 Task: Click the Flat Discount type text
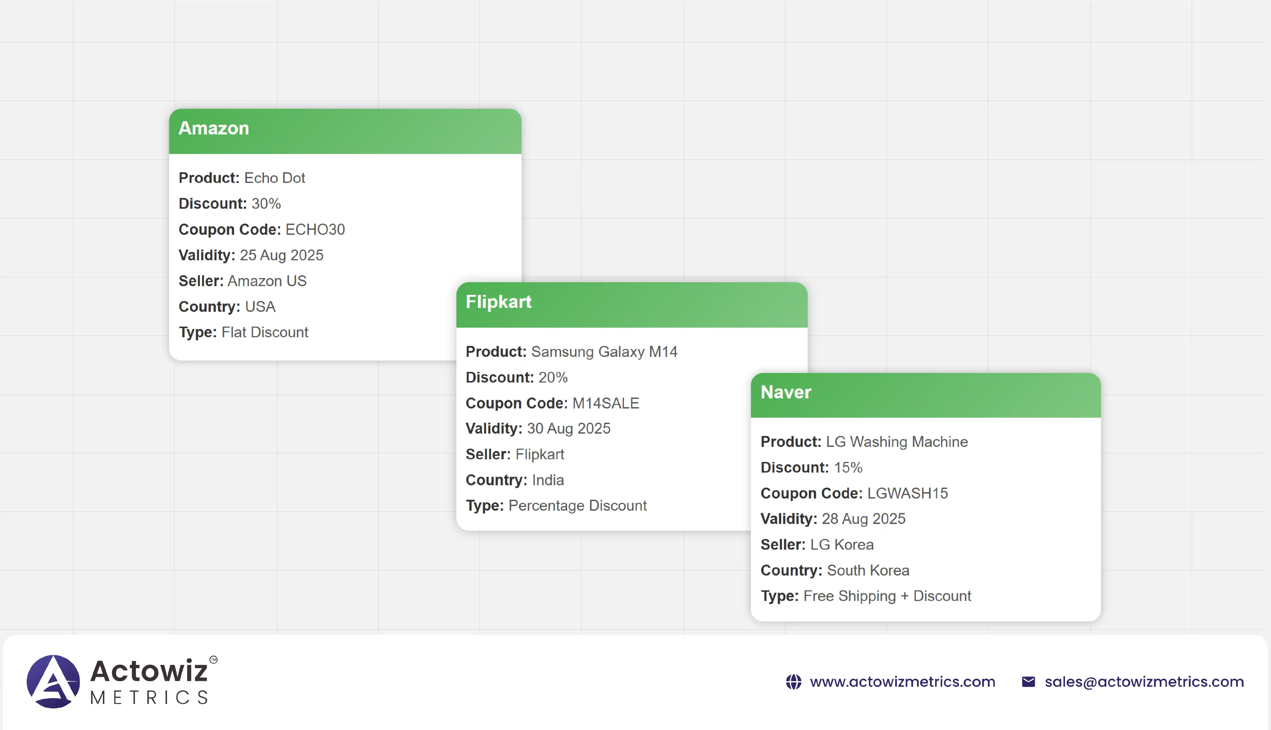coord(265,332)
